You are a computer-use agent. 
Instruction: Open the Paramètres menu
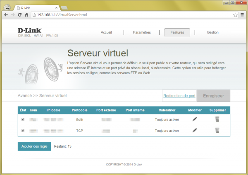click(142, 32)
